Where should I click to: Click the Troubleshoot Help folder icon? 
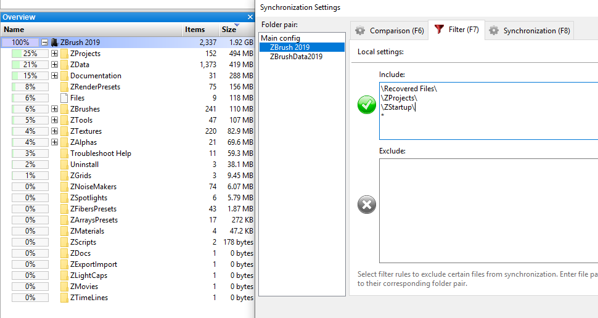point(64,153)
